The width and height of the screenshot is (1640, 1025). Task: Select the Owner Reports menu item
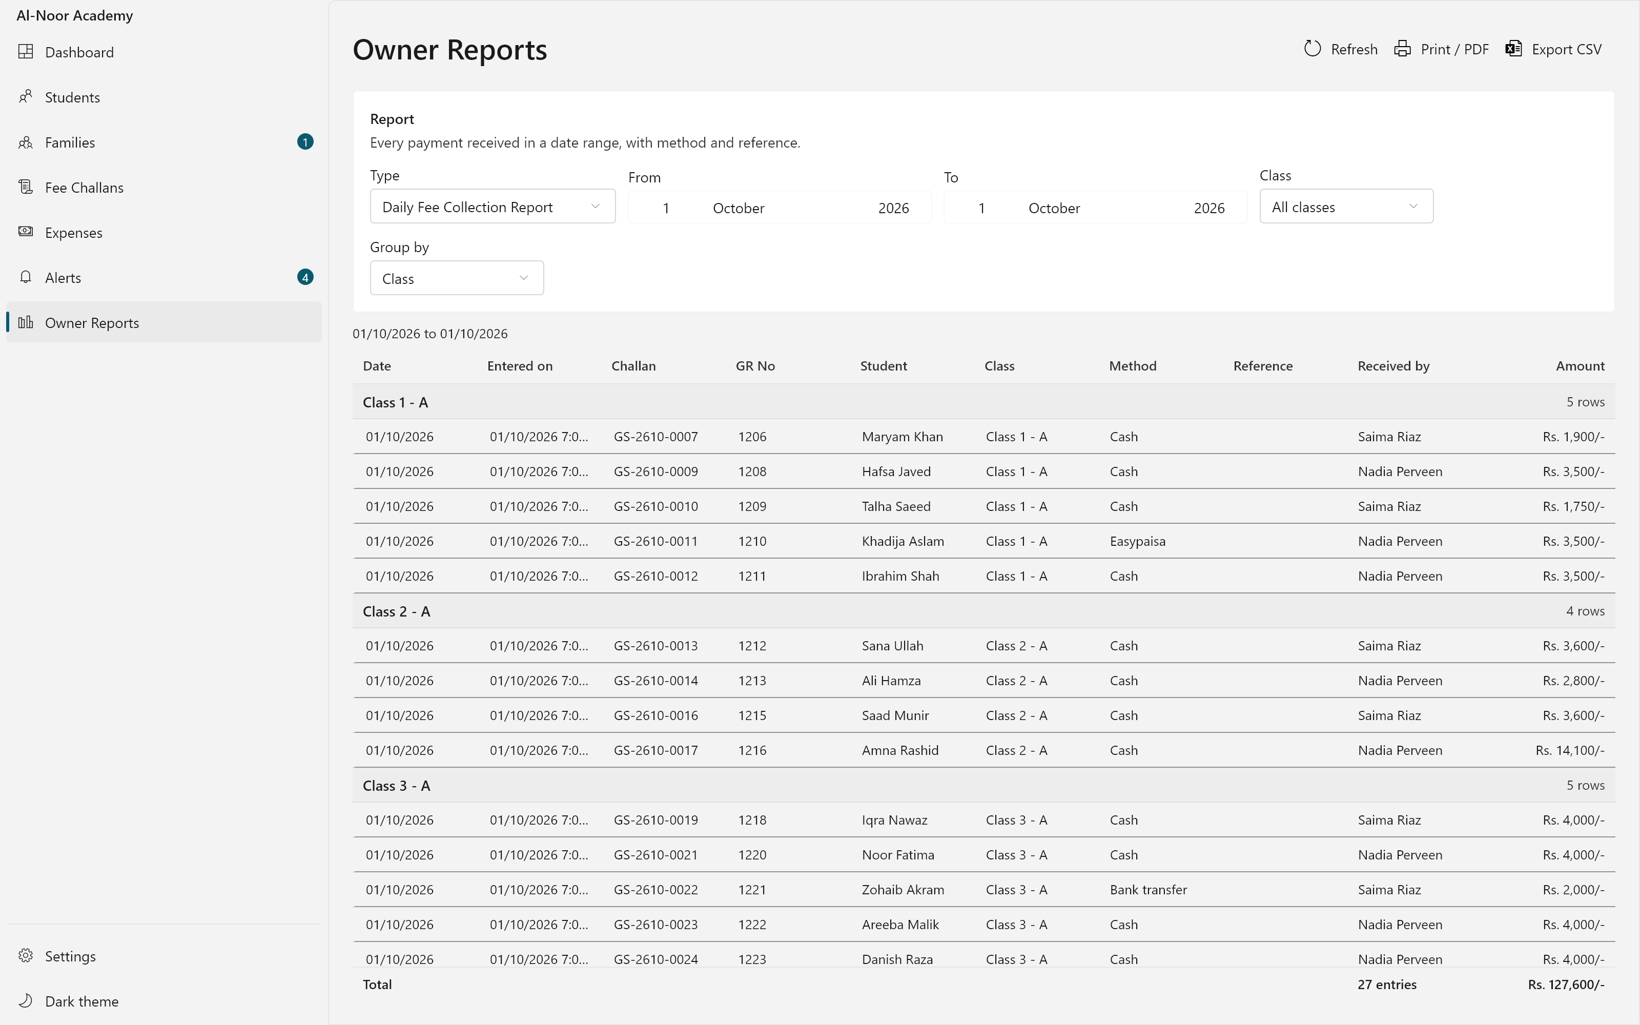coord(163,323)
